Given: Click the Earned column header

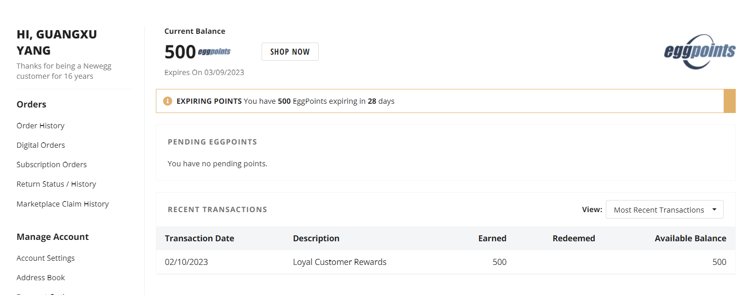Looking at the screenshot, I should [x=492, y=239].
